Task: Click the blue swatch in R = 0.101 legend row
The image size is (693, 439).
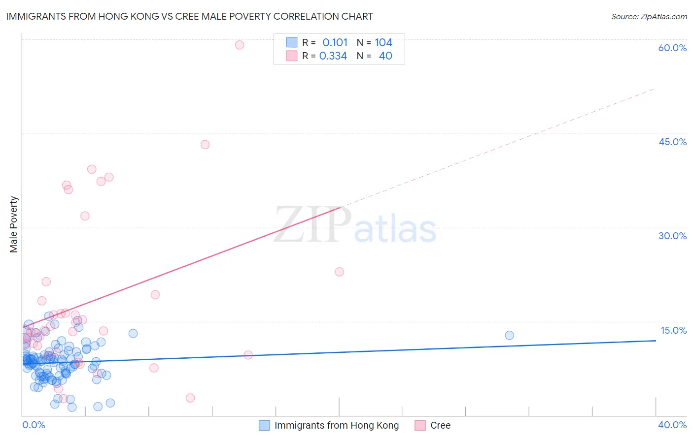Action: pos(292,42)
